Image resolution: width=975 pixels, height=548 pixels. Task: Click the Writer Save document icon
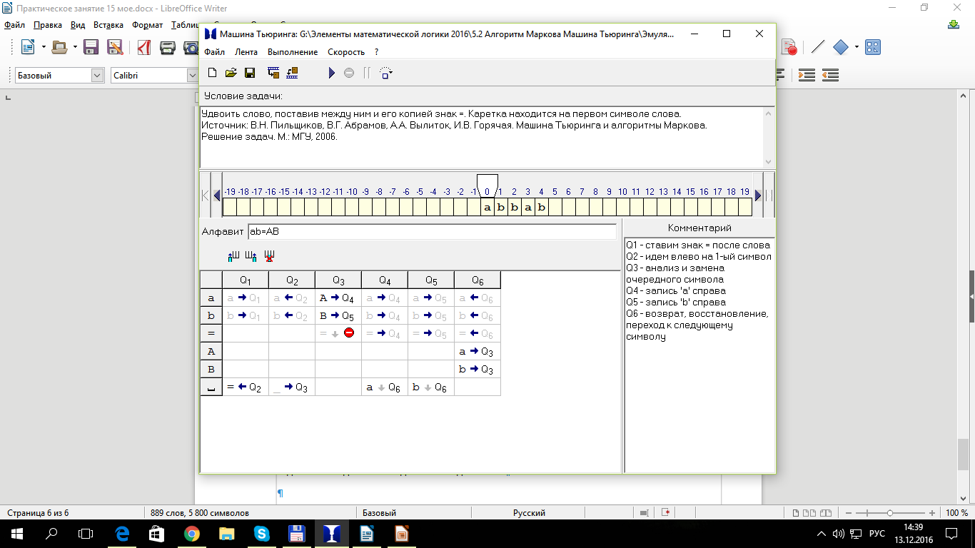[91, 48]
